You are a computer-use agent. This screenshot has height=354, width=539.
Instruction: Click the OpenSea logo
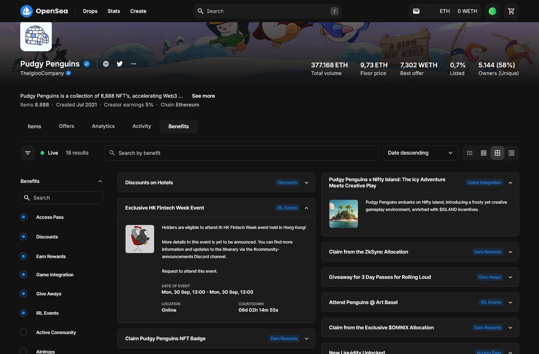pyautogui.click(x=44, y=11)
